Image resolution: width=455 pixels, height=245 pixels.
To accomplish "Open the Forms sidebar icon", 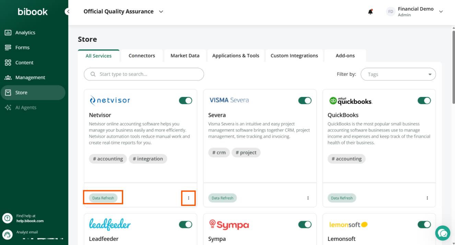I will pyautogui.click(x=8, y=48).
